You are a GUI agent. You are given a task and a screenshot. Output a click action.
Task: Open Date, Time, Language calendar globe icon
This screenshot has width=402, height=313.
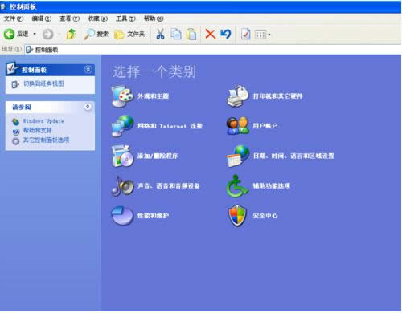tap(238, 156)
